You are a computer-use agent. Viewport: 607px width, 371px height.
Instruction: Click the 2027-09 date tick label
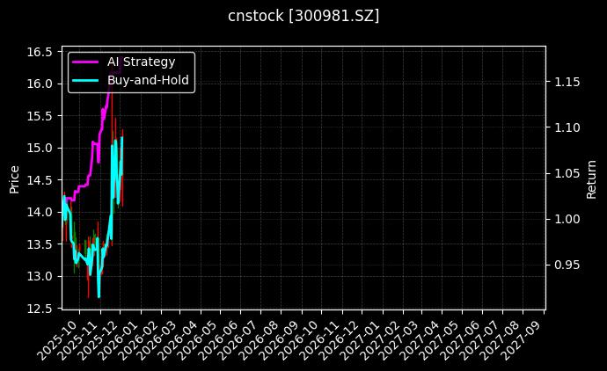[x=523, y=340]
